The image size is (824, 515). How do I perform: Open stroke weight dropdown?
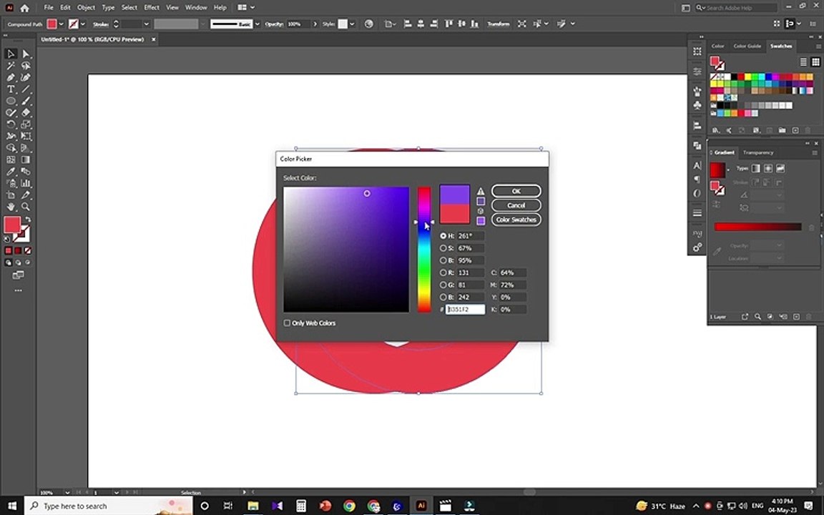(x=146, y=24)
